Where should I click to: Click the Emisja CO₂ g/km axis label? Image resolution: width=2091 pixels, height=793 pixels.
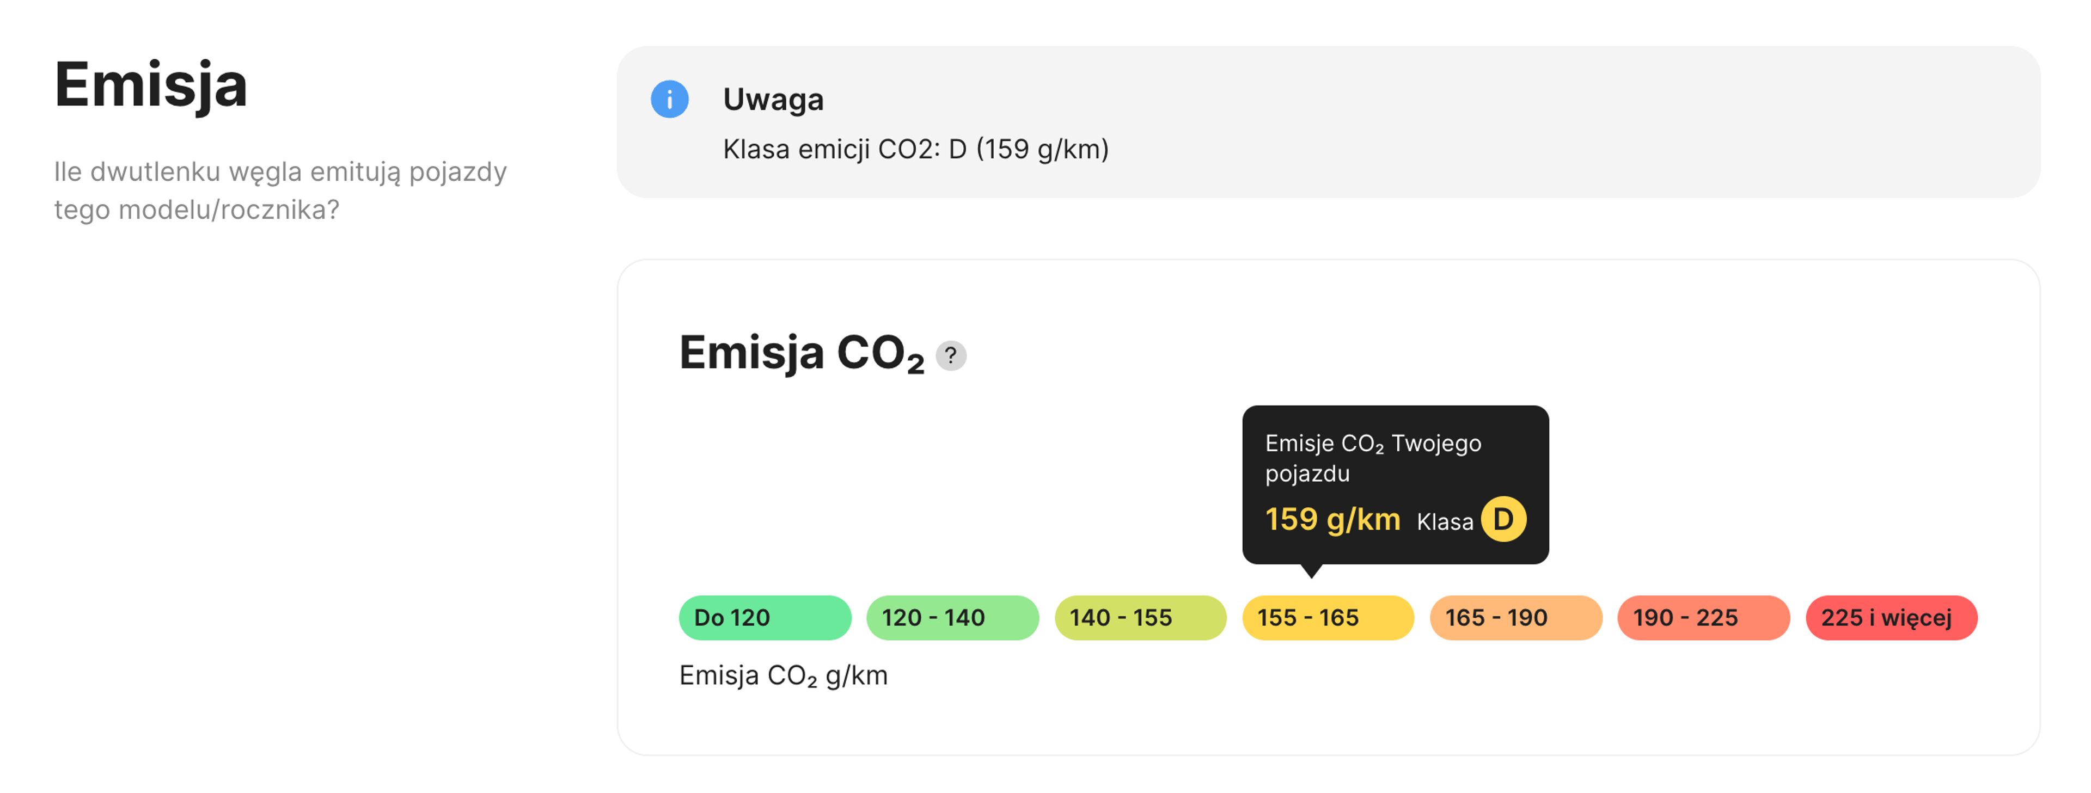[782, 675]
